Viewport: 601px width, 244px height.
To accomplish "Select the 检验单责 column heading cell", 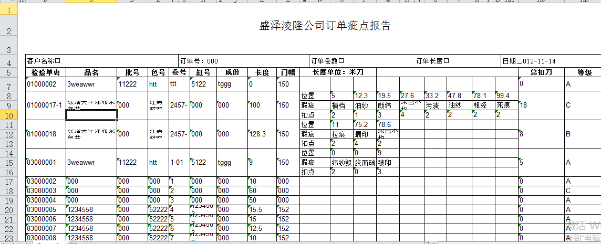I will (46, 72).
